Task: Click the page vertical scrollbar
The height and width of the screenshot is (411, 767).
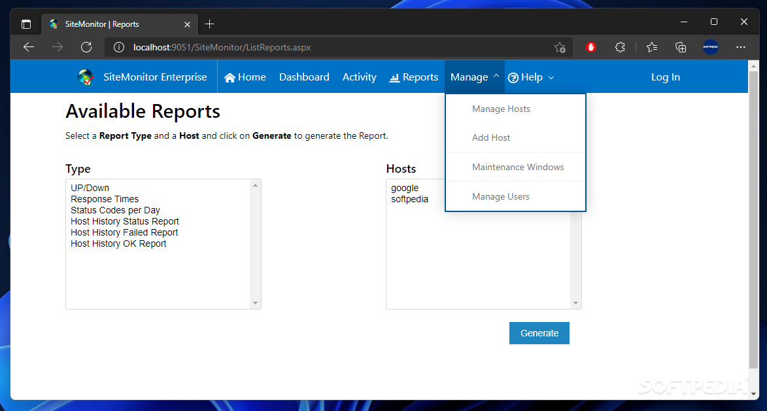Action: [753, 219]
